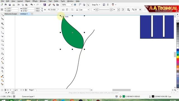Open the File menu
Image resolution: width=179 pixels, height=101 pixels.
3,1
